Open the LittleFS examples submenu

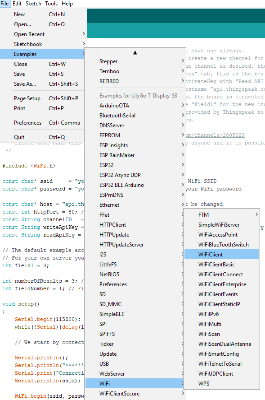[x=134, y=265]
